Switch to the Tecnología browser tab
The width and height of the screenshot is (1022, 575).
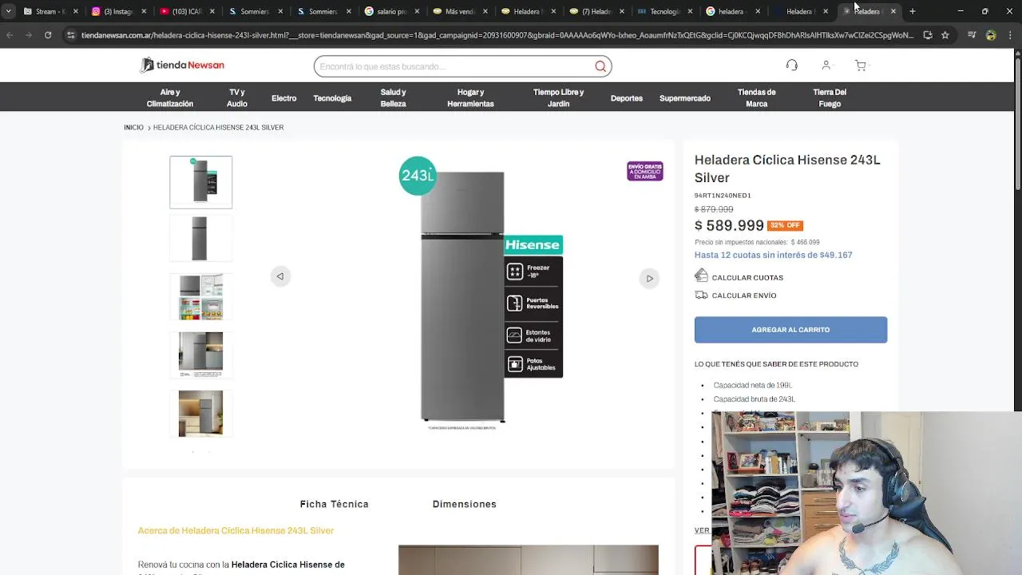click(x=664, y=11)
